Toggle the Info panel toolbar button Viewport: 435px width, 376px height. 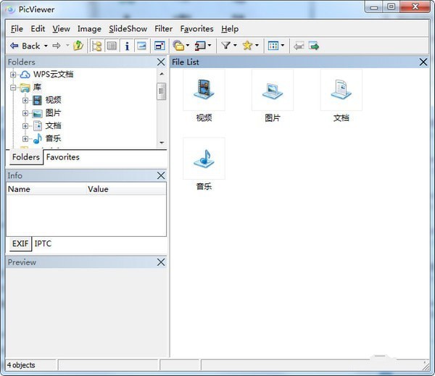pos(127,46)
